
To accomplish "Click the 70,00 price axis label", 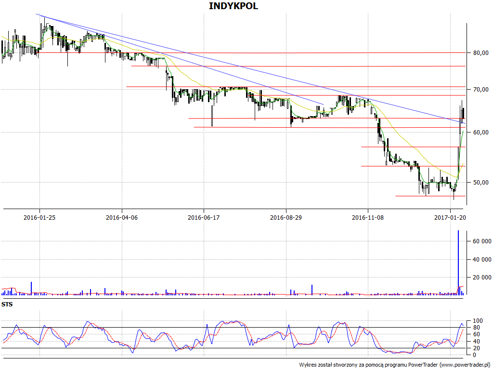I will tap(481, 90).
